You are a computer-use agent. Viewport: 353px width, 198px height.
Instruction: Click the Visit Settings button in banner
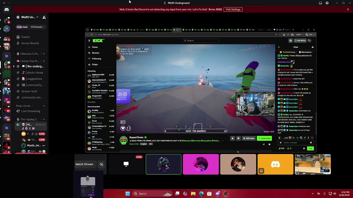[x=233, y=9]
